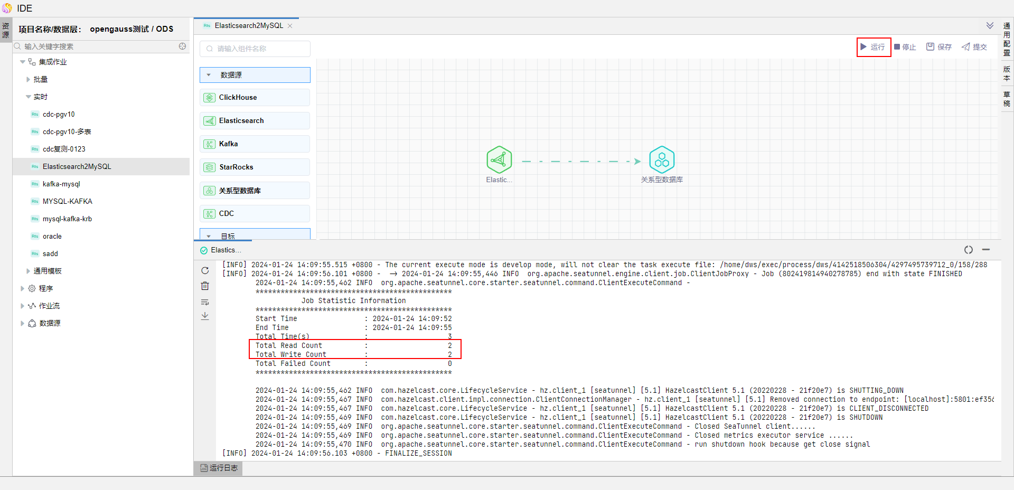Save the job with 保存 icon
1014x490 pixels.
coord(938,47)
